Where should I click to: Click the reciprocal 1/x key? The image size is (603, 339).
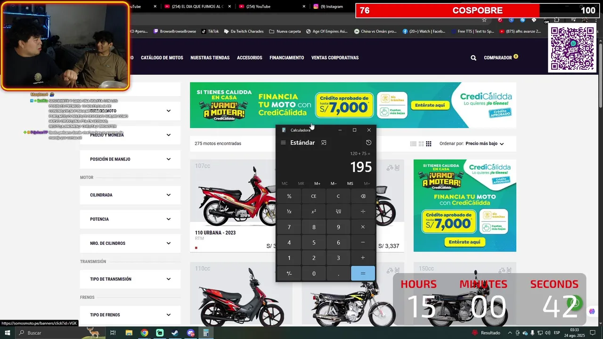click(x=289, y=212)
